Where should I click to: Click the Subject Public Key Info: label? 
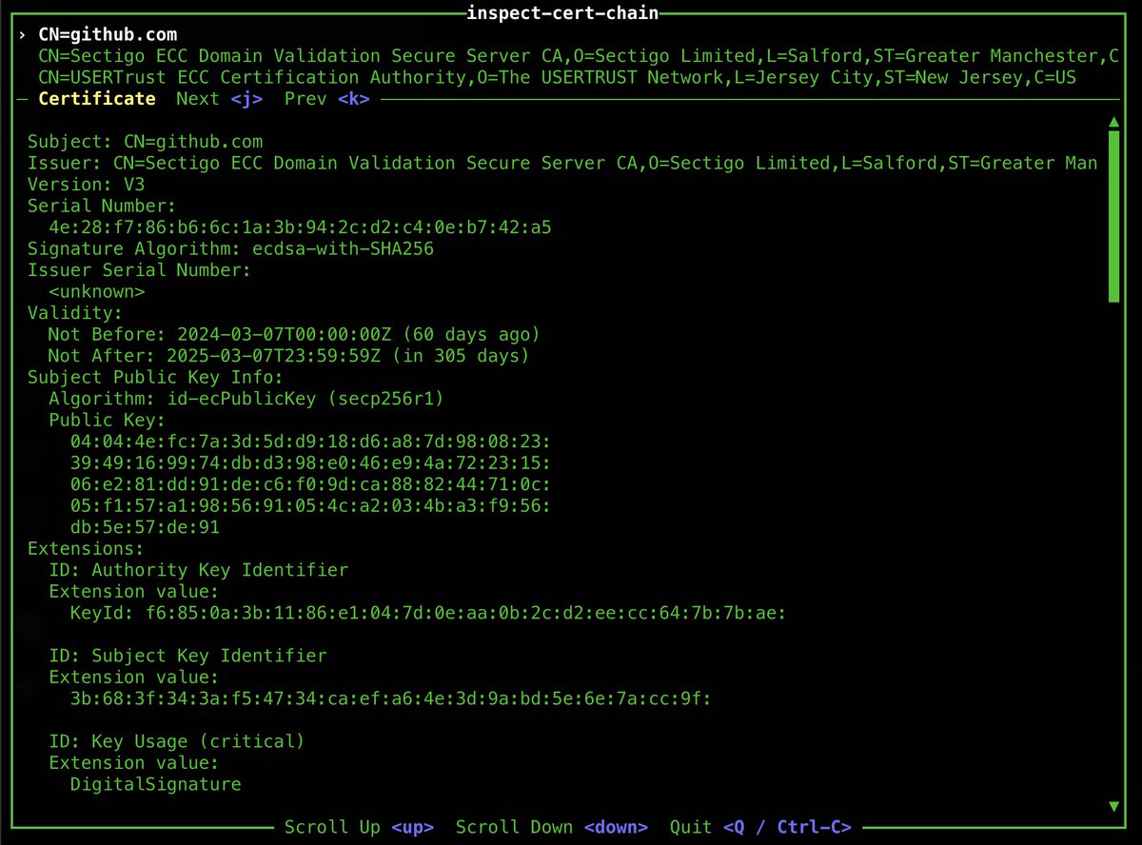click(x=155, y=377)
